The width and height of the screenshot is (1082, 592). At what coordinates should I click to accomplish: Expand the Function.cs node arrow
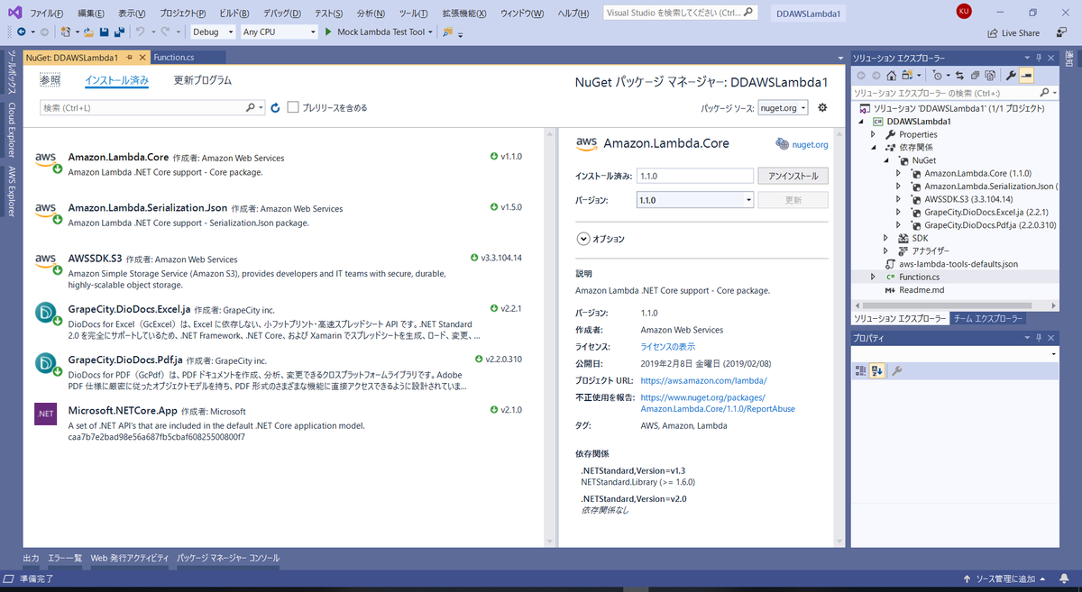coord(874,277)
